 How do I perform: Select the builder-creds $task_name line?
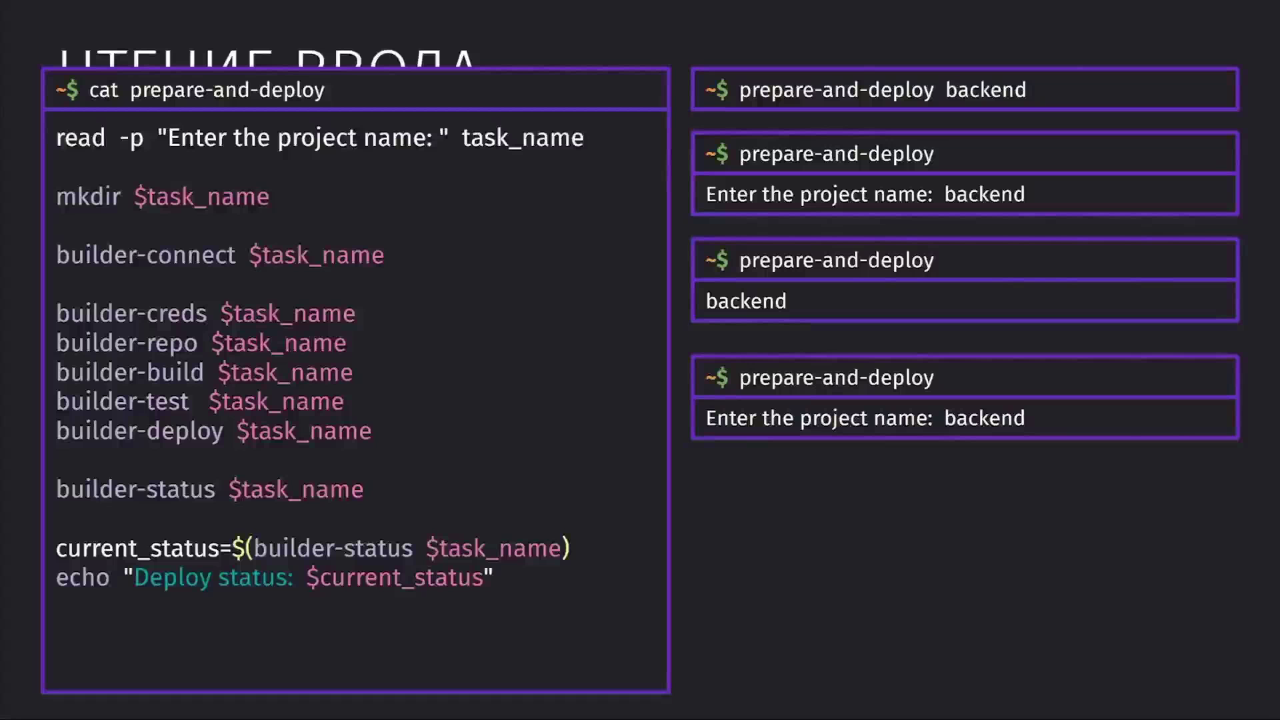[x=205, y=313]
